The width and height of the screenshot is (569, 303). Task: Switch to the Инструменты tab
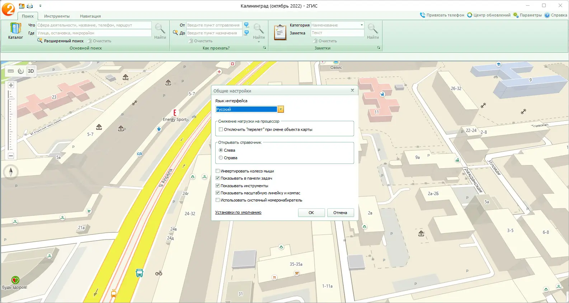(x=57, y=16)
